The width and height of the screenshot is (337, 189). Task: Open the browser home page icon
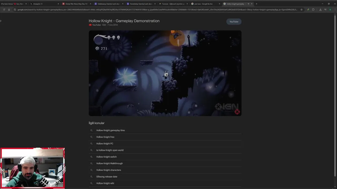pos(9,10)
